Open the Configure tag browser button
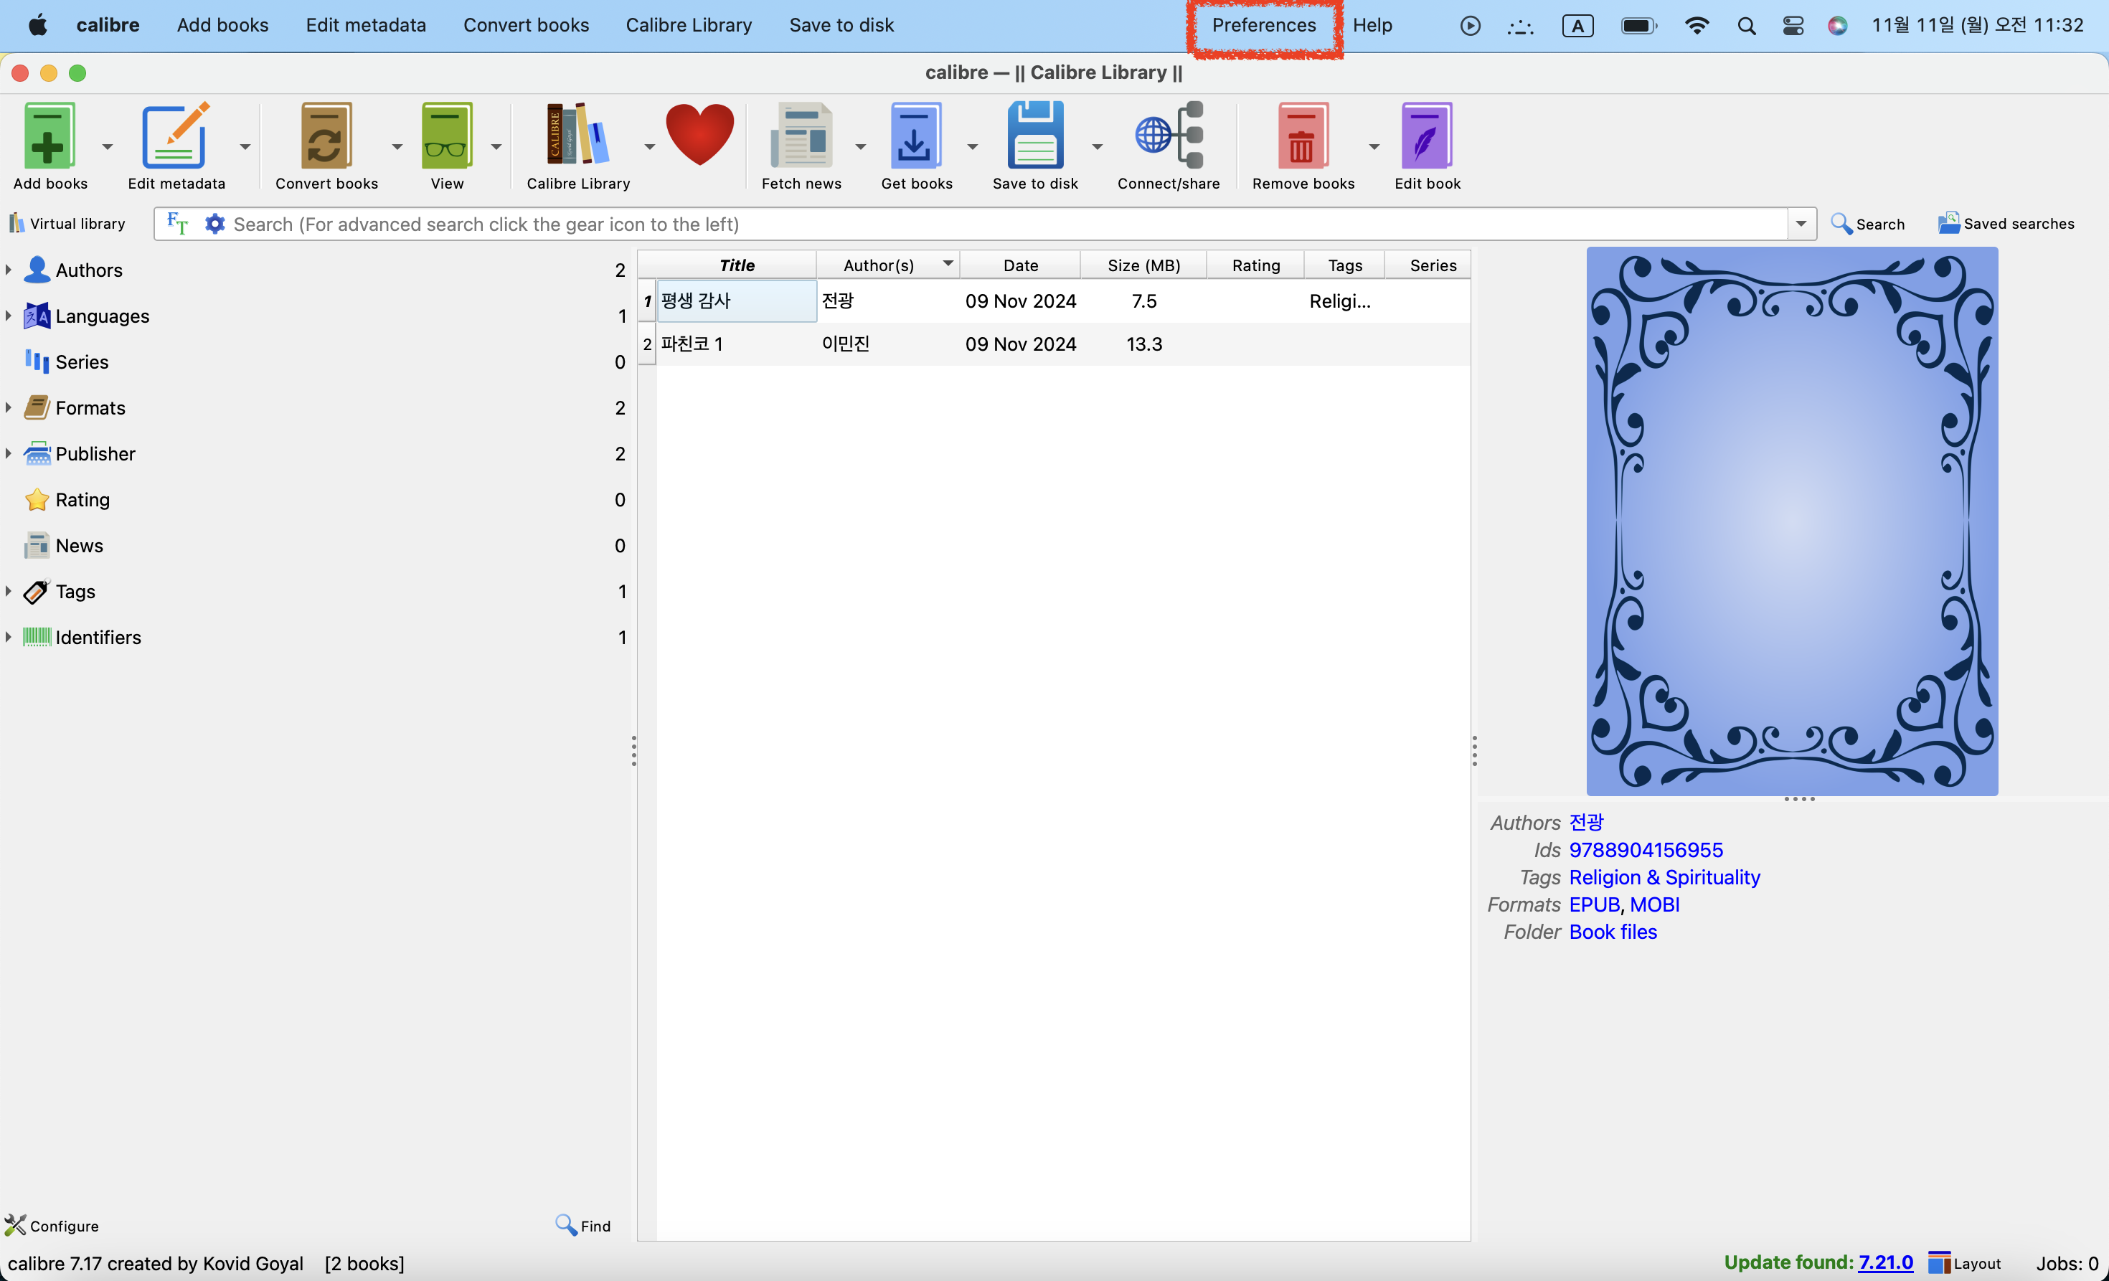This screenshot has height=1281, width=2109. coord(52,1225)
